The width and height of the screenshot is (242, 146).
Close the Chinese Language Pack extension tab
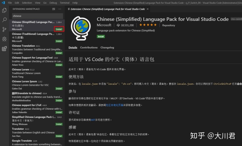pos(148,9)
